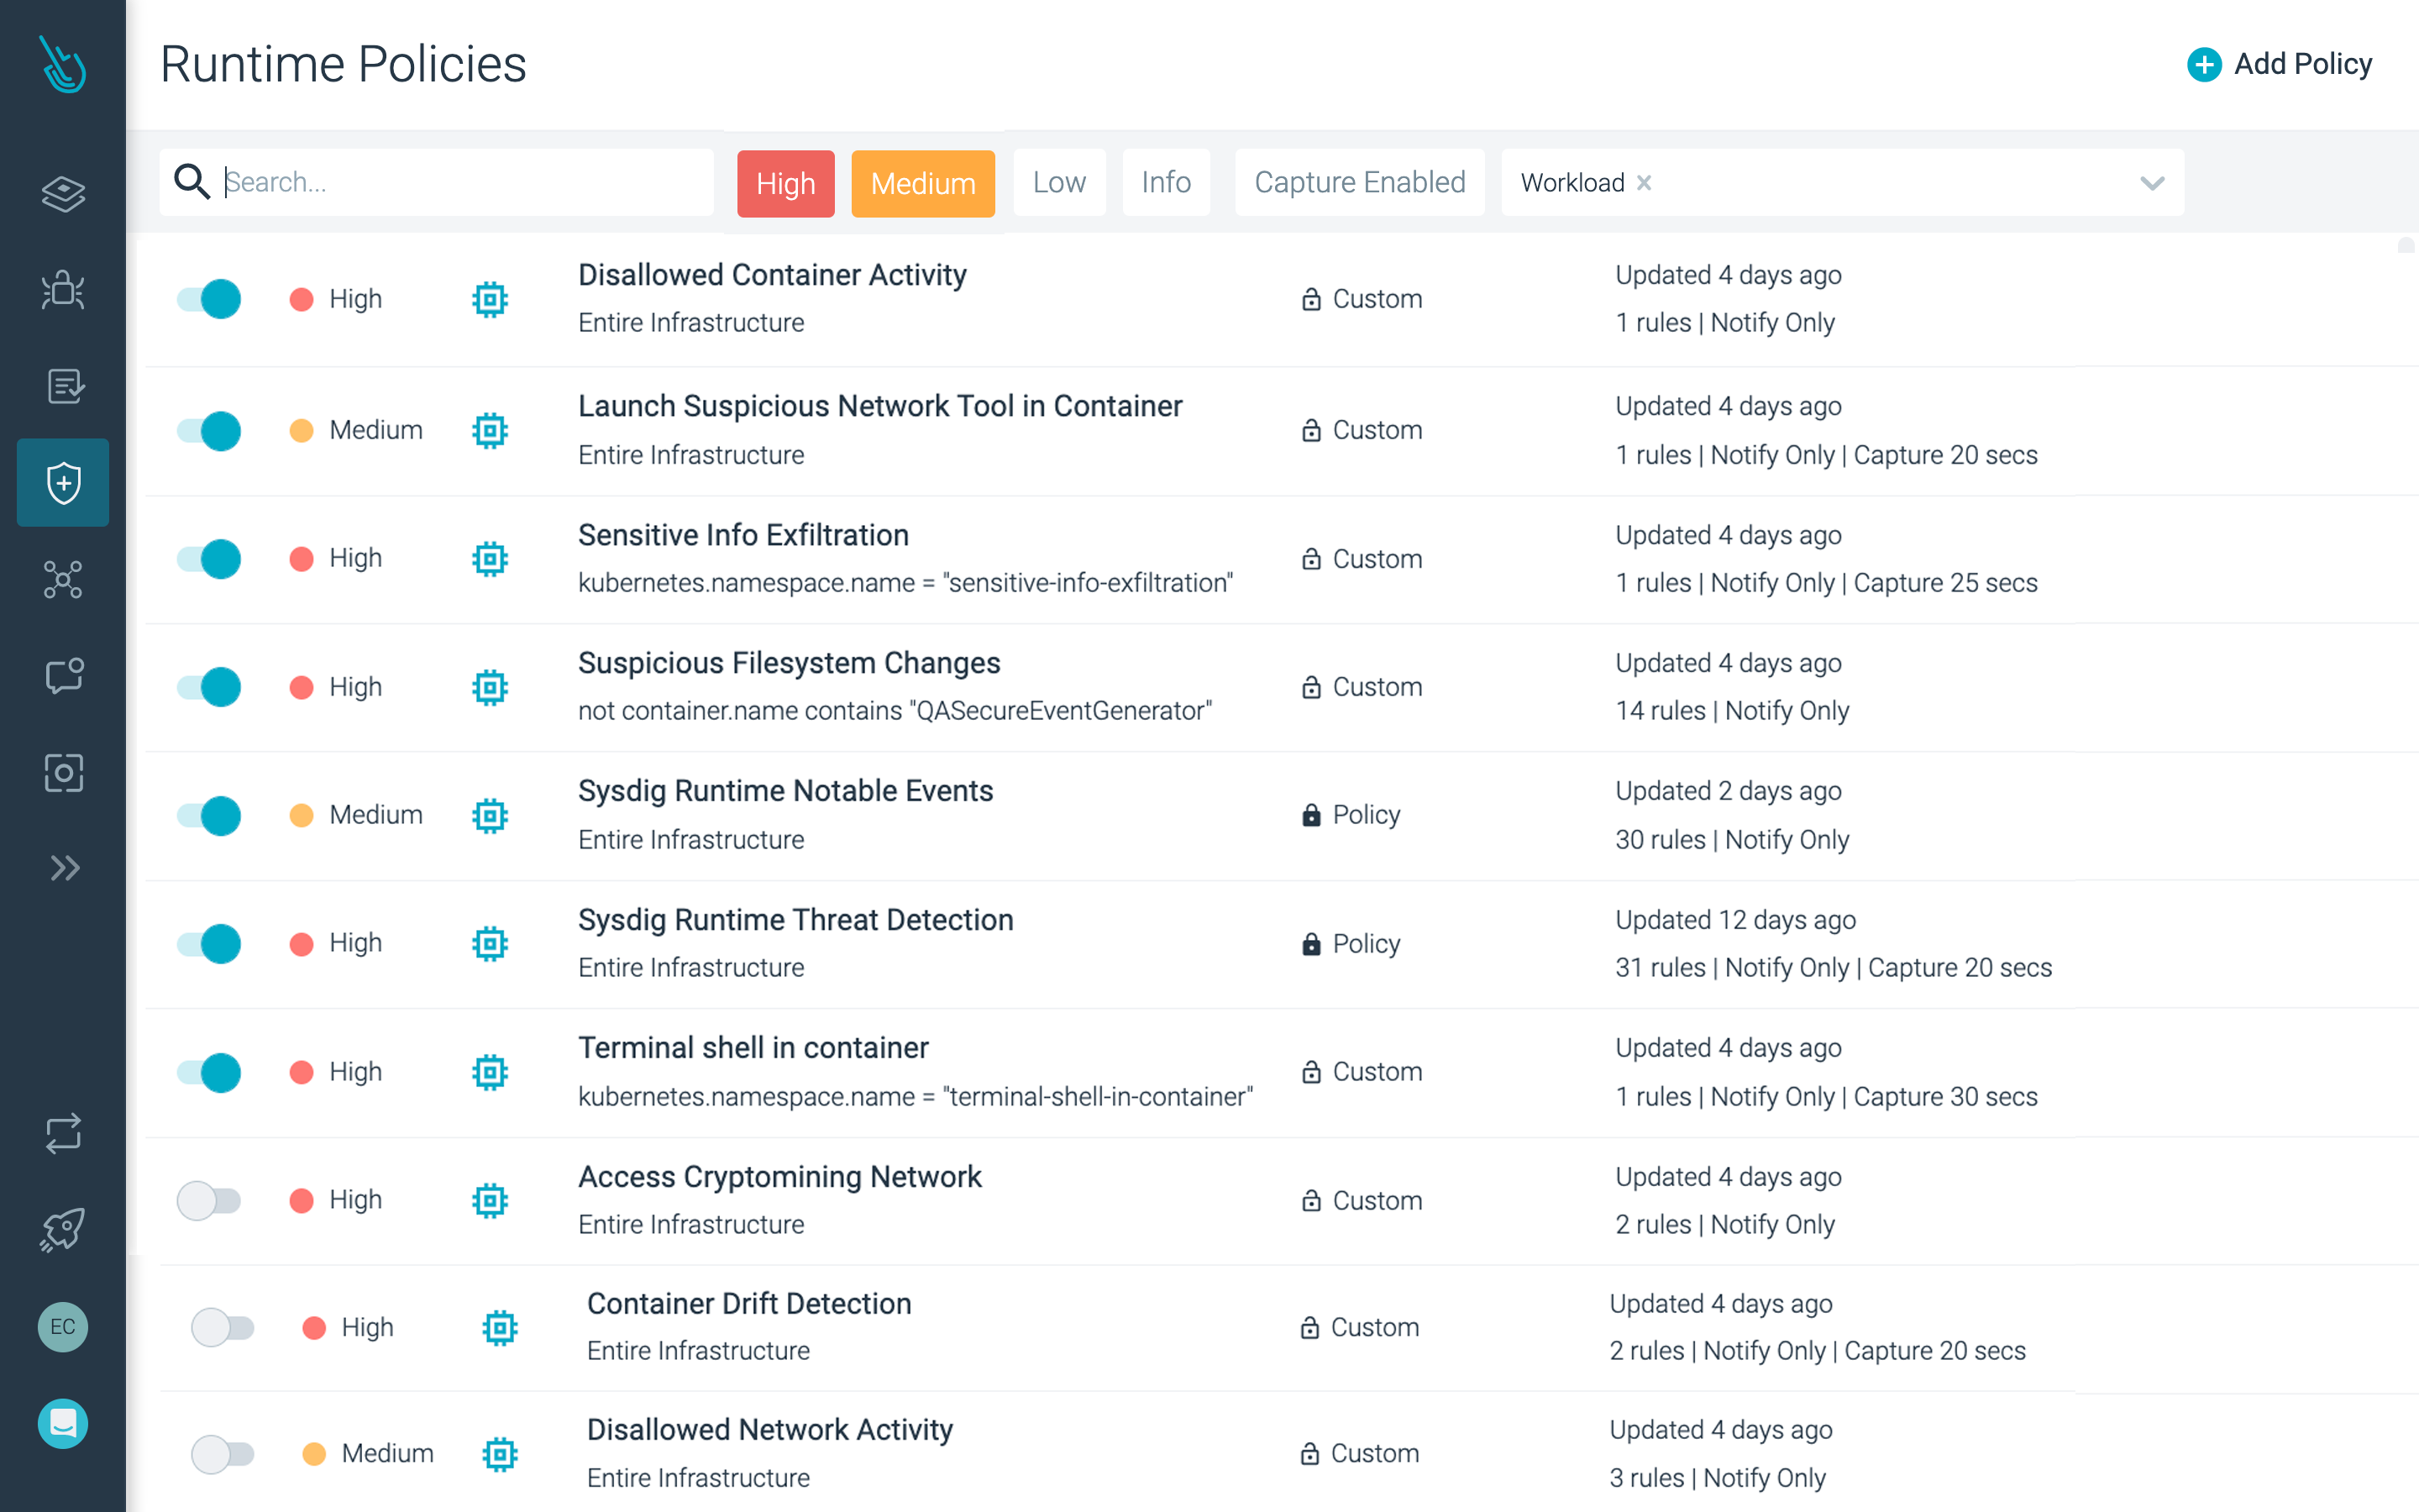Toggle the Access Cryptomining Network policy

coord(209,1199)
